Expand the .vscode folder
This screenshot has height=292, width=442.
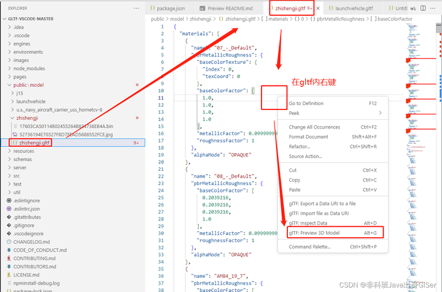(x=10, y=35)
